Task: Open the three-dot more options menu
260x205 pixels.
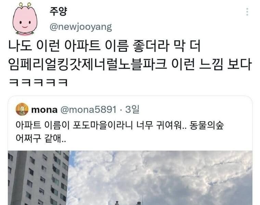Action: [x=247, y=12]
